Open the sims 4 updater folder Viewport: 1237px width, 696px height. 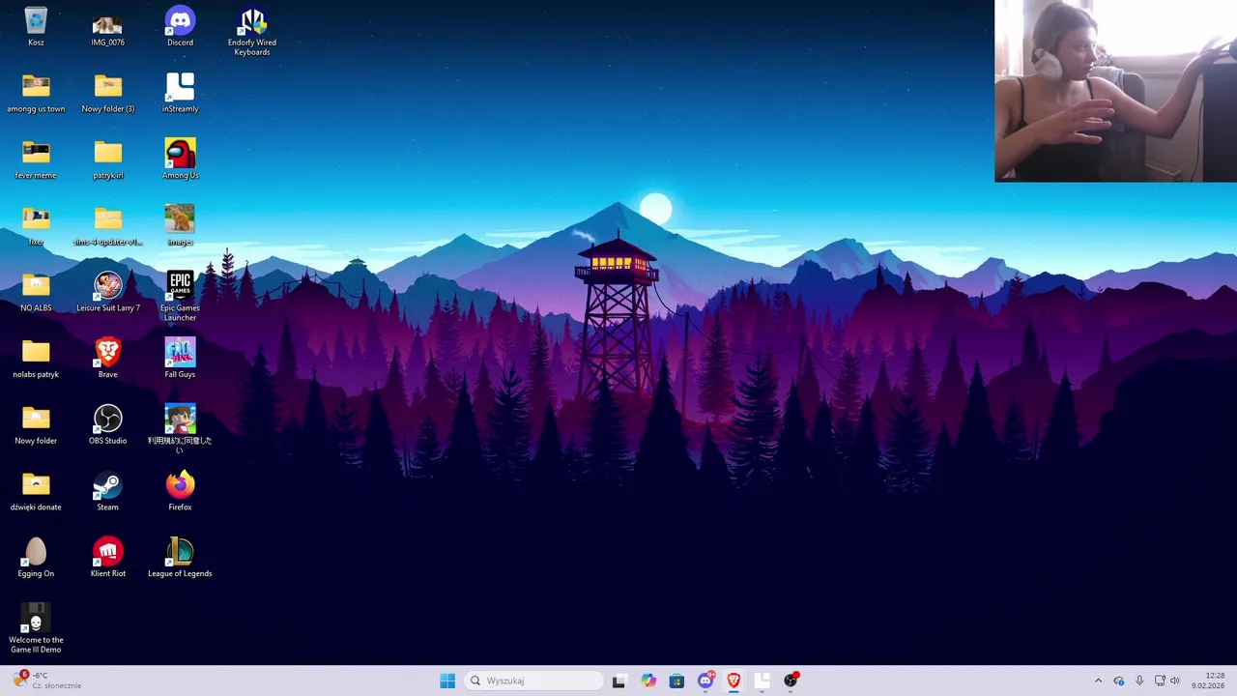coord(107,227)
